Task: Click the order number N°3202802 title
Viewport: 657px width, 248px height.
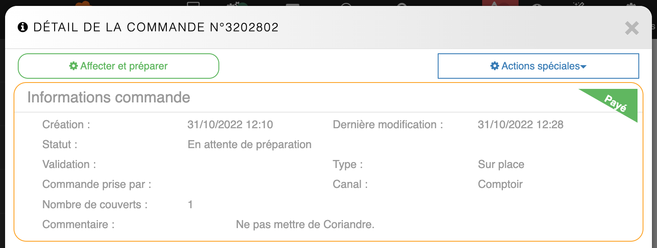Action: coord(244,28)
